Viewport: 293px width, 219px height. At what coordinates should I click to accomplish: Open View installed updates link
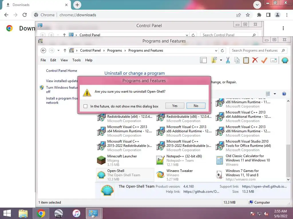click(x=62, y=81)
